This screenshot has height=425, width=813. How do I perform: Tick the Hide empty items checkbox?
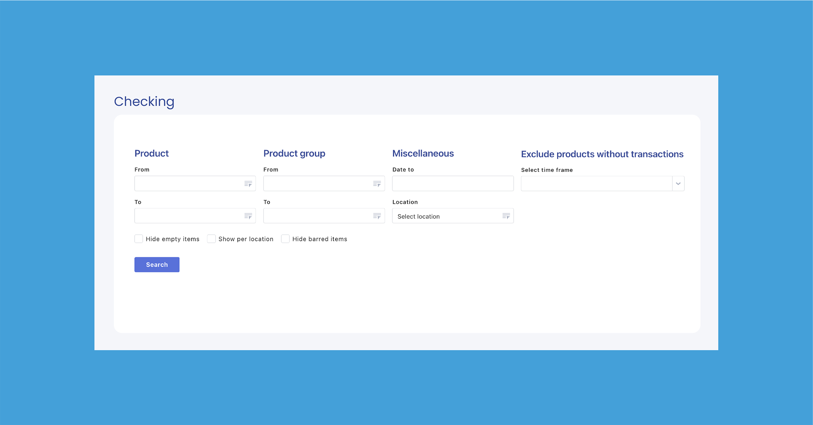point(139,239)
